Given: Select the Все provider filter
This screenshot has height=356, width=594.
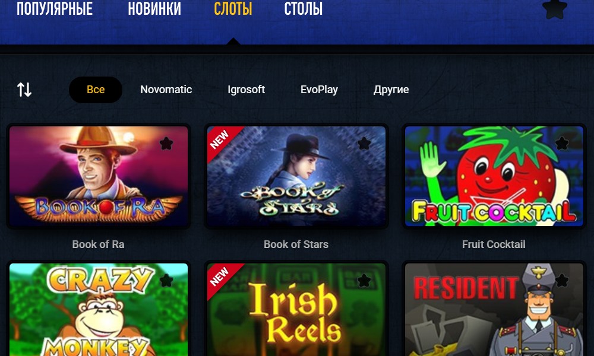Looking at the screenshot, I should point(96,90).
